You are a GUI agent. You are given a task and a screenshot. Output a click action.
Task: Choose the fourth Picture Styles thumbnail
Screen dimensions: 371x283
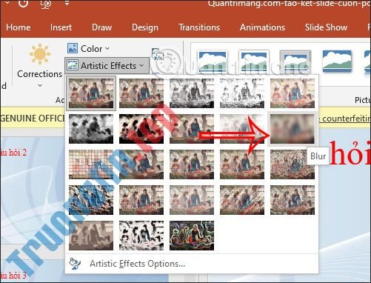pos(337,61)
